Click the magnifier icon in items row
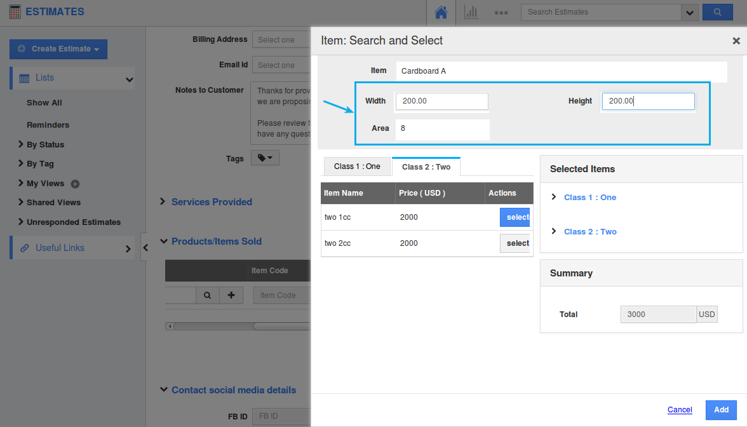 tap(207, 295)
